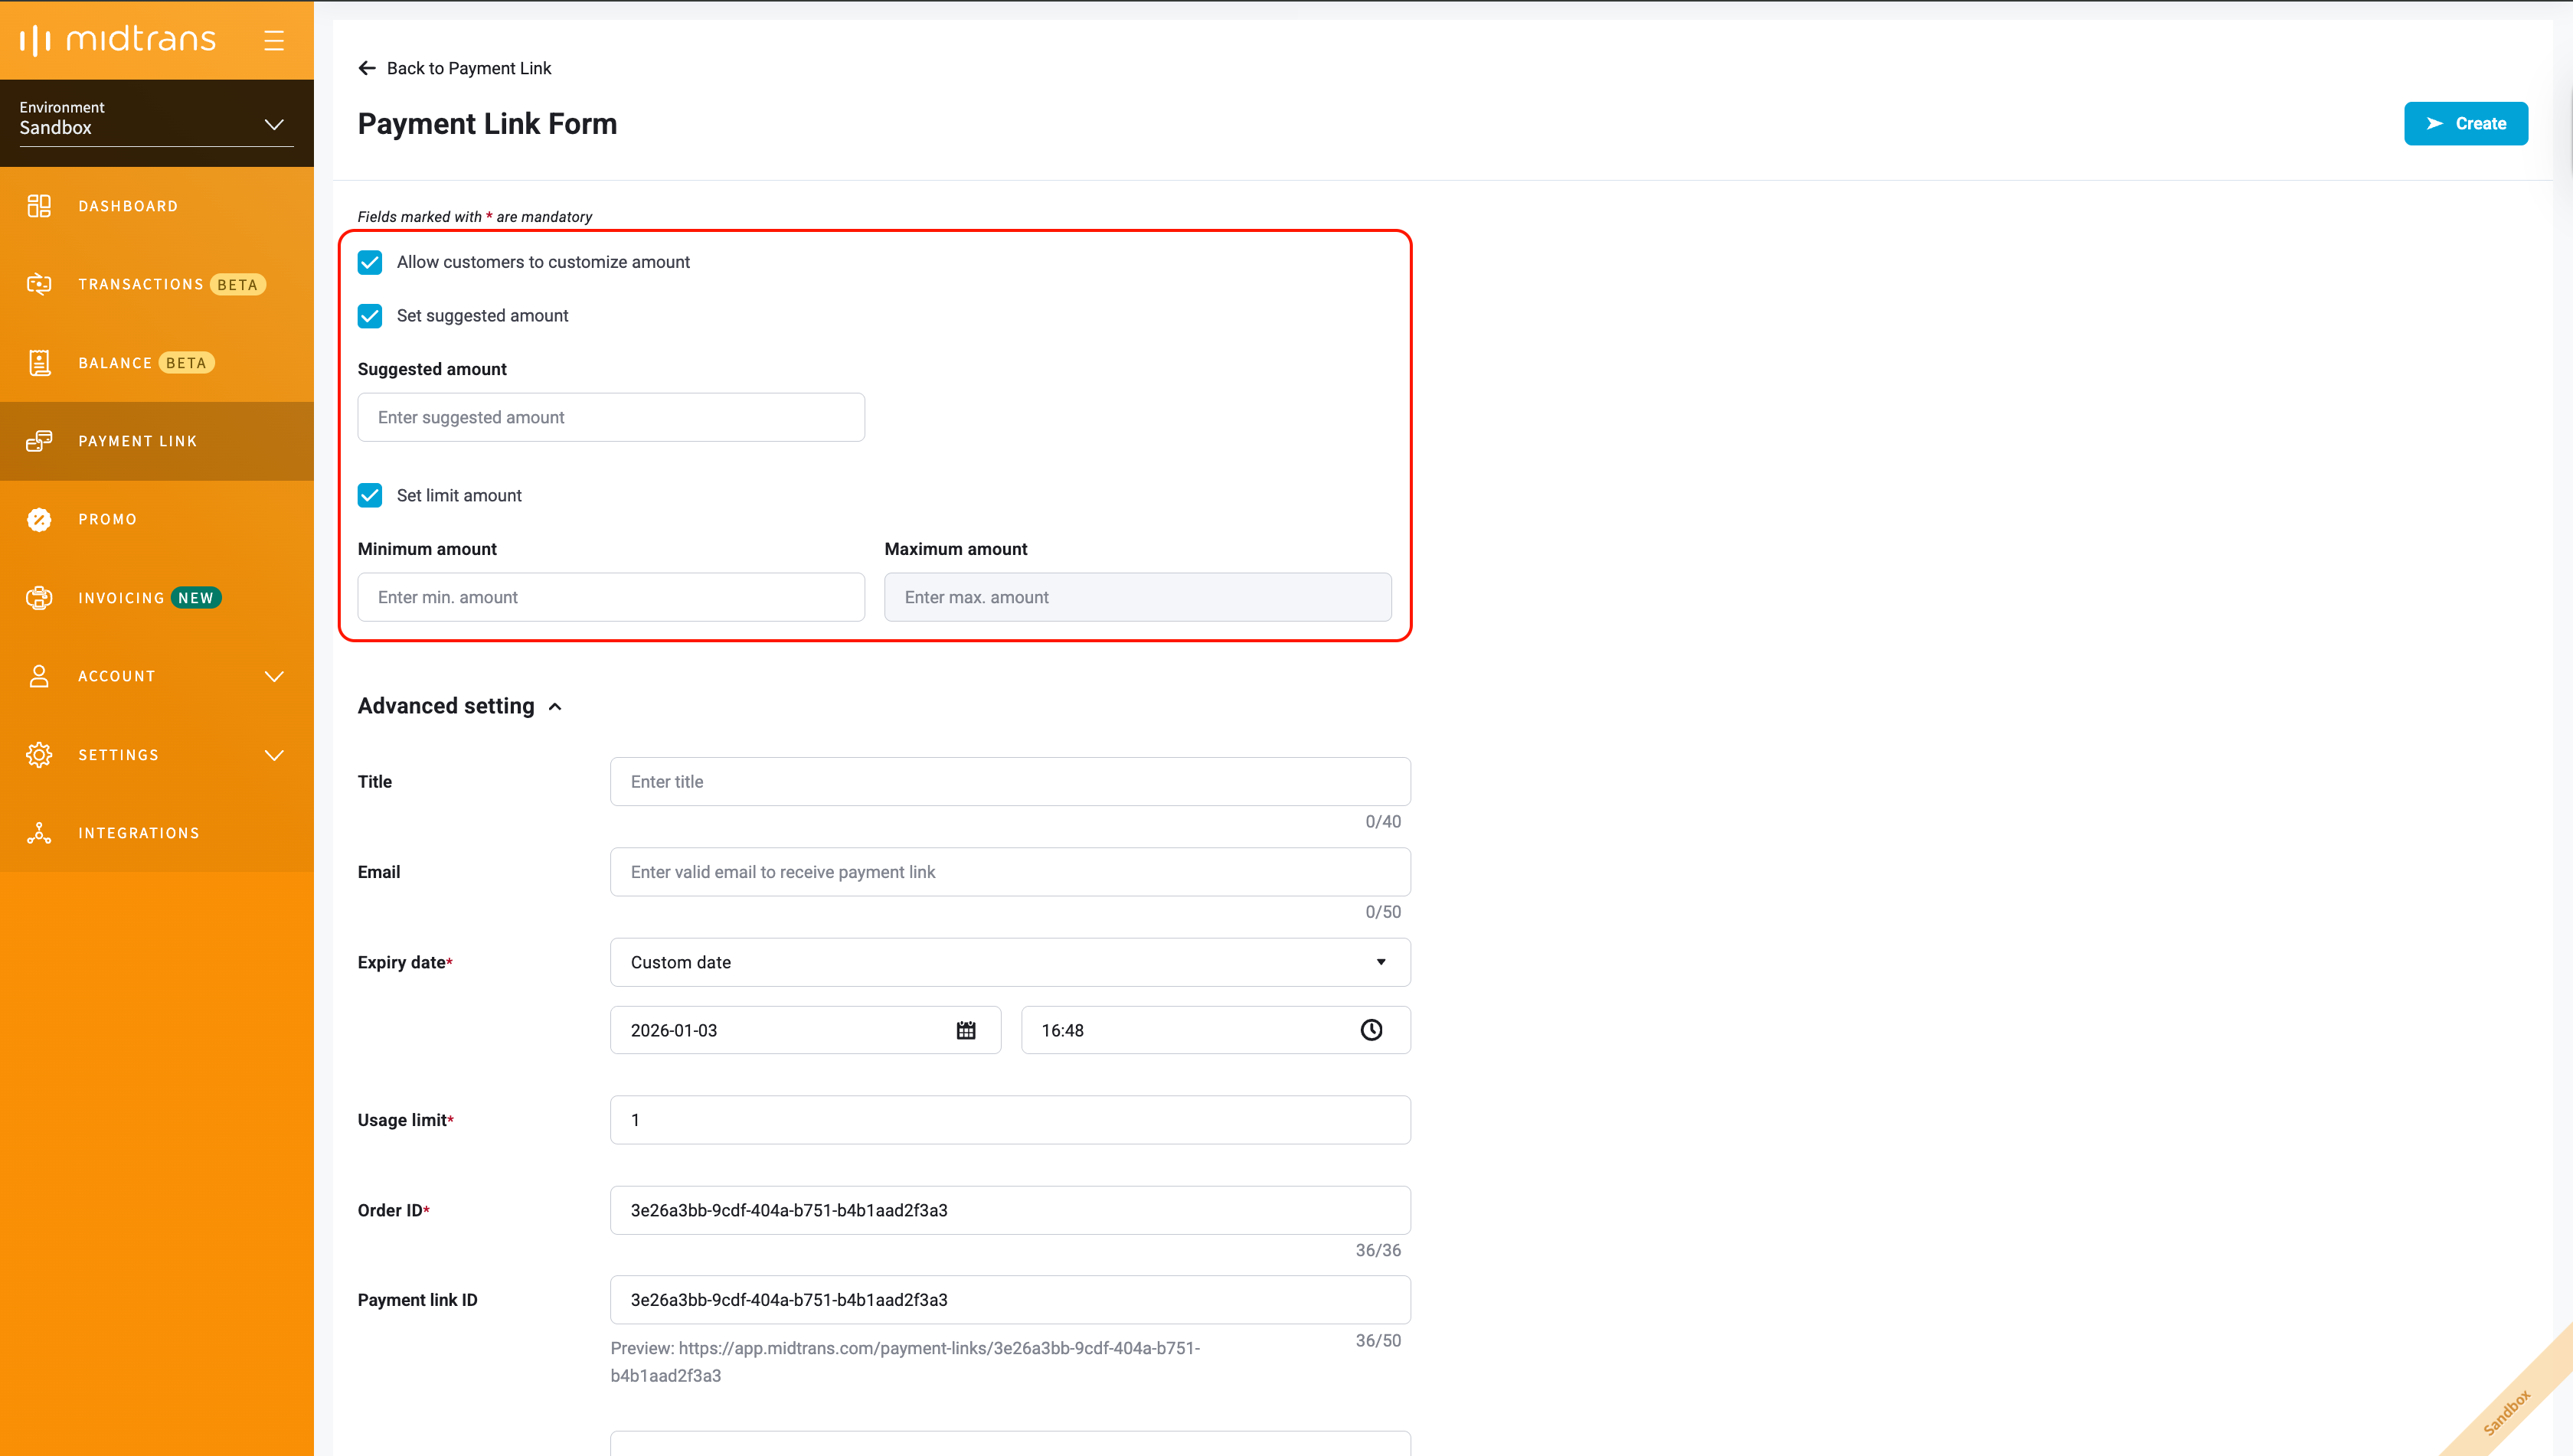This screenshot has height=1456, width=2573.
Task: Click the Integrations nodes icon
Action: coord(39,833)
